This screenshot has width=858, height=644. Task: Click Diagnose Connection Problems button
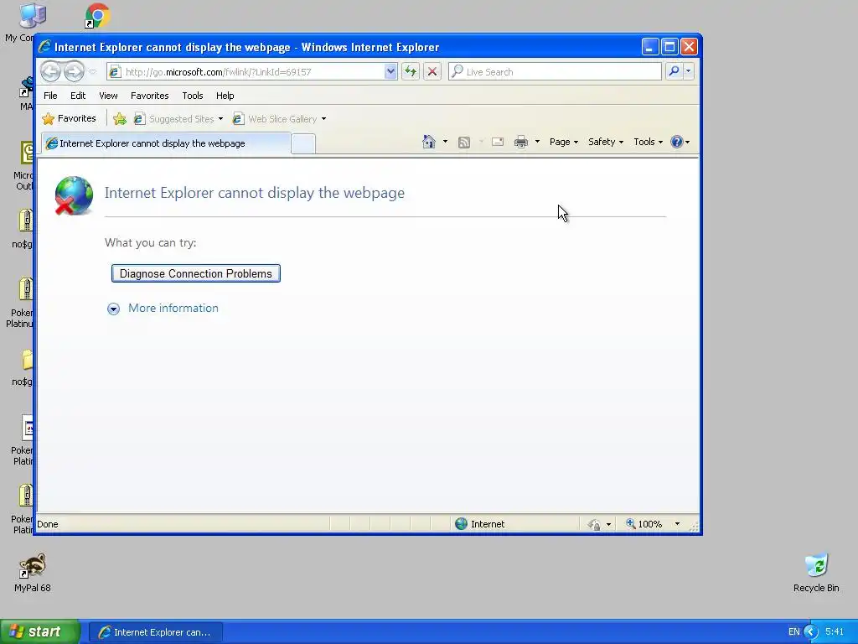click(x=196, y=273)
